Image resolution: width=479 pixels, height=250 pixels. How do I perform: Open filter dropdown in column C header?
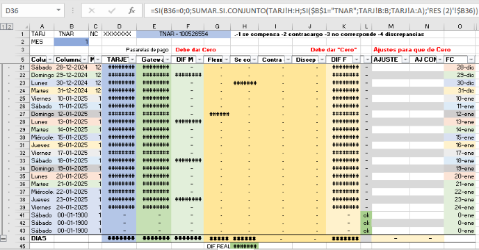(x=98, y=60)
